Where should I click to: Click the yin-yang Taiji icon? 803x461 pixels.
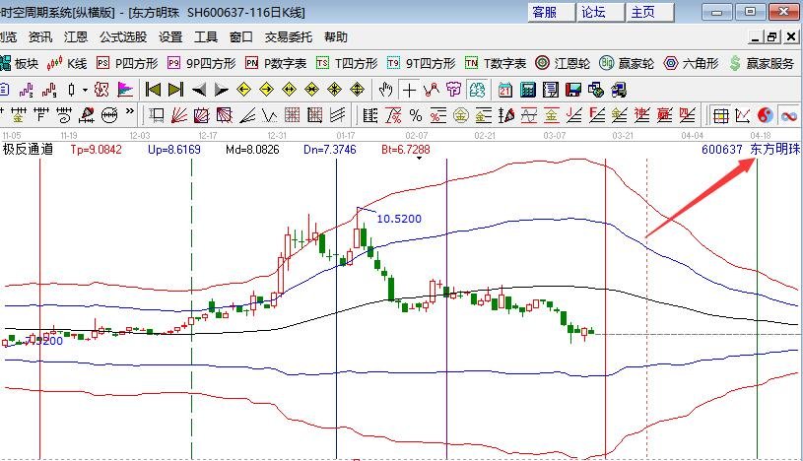pos(766,116)
